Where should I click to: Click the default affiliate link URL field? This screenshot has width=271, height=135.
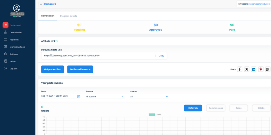coord(98,56)
